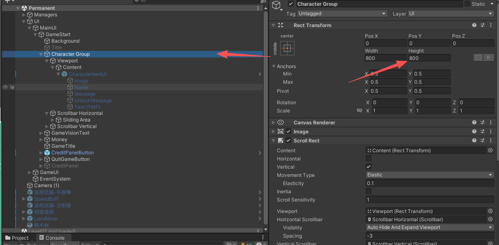Click the Height input field
The height and width of the screenshot is (245, 499).
(429, 58)
